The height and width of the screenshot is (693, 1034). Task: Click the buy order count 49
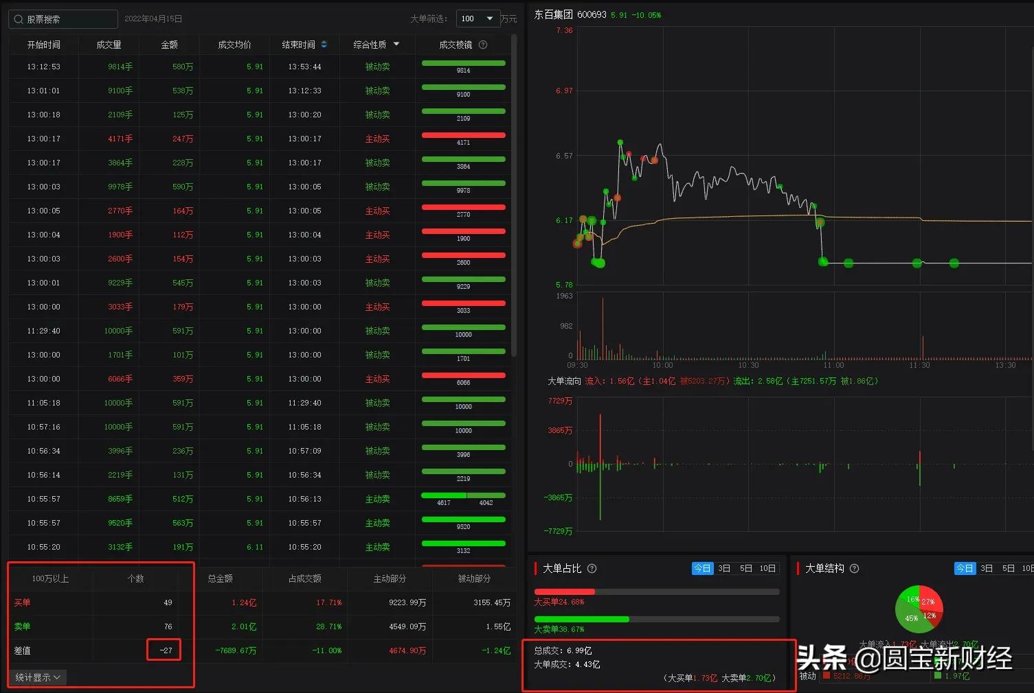168,602
